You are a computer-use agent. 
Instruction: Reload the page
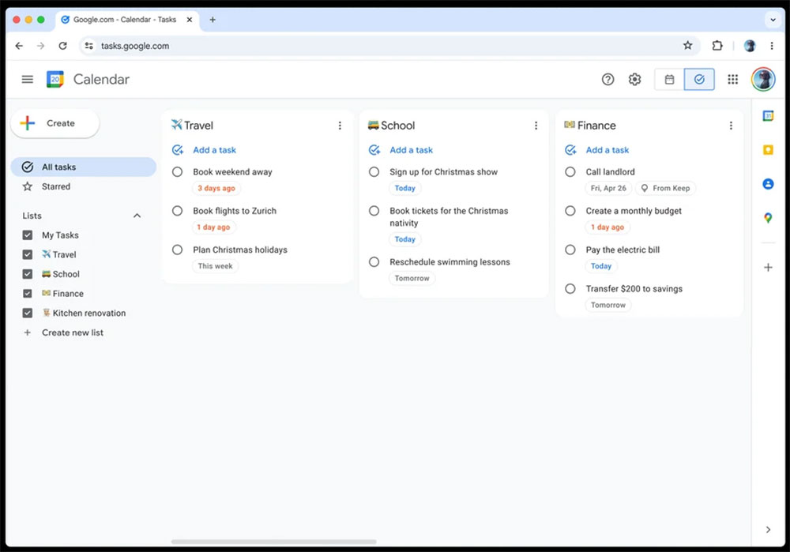click(x=62, y=46)
